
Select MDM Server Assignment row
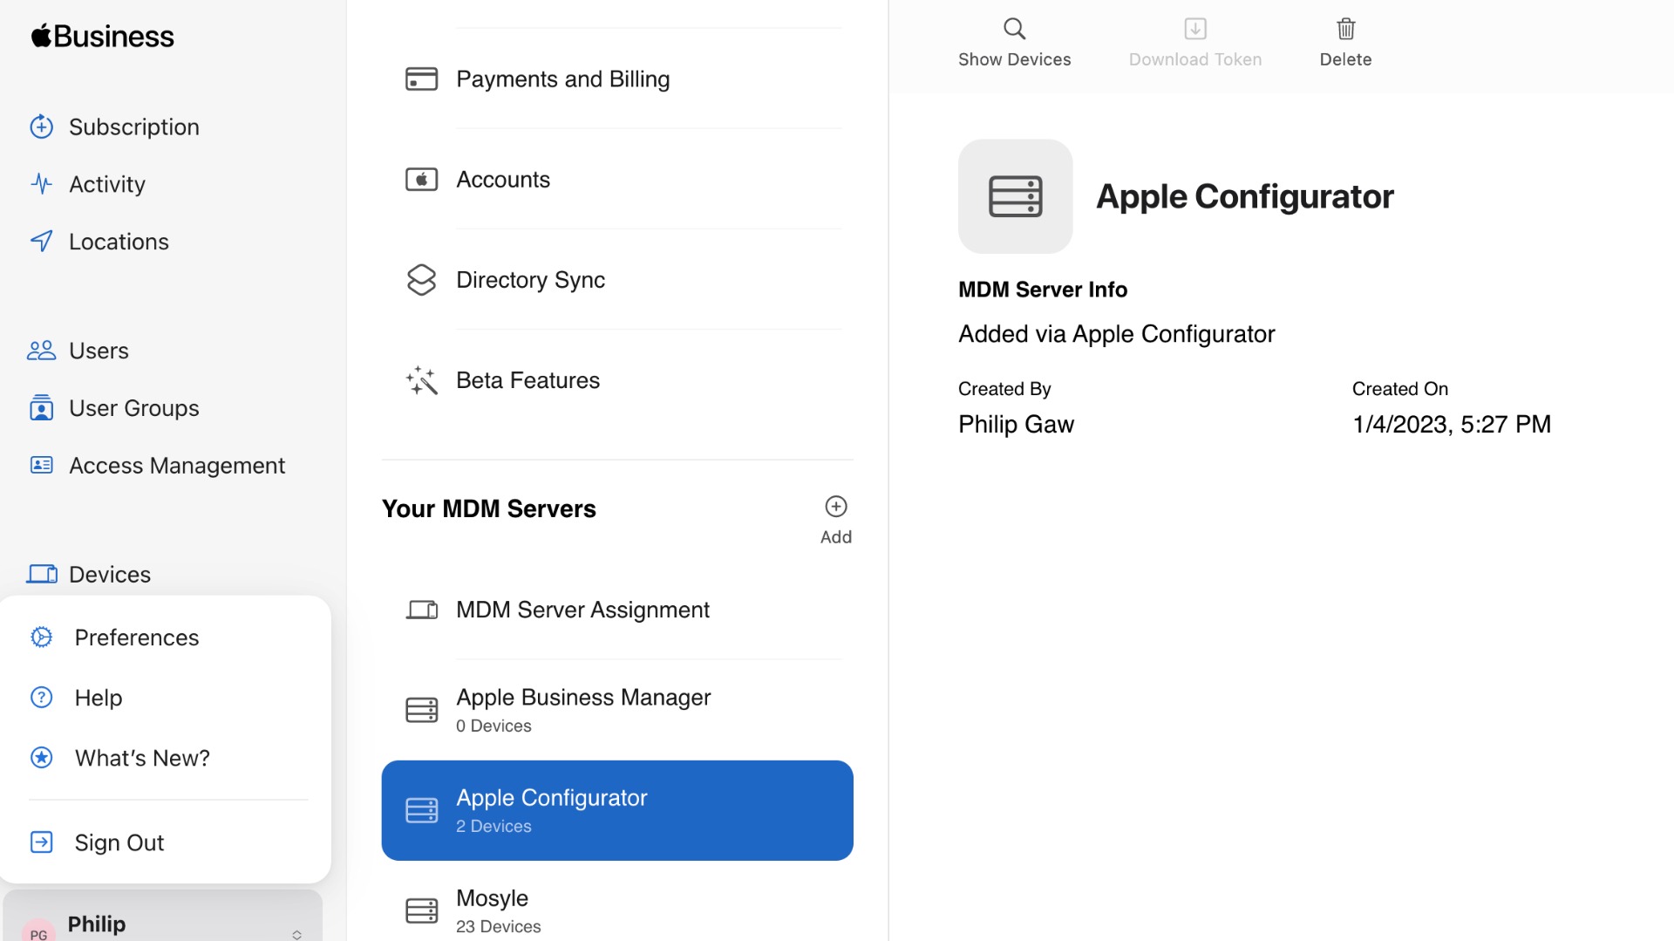coord(617,610)
